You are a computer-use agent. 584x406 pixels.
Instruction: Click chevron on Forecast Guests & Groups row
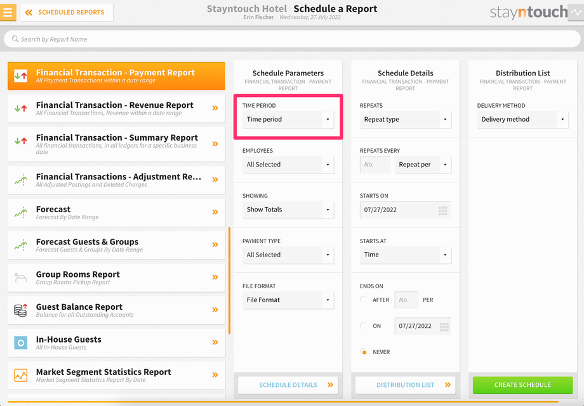point(215,244)
